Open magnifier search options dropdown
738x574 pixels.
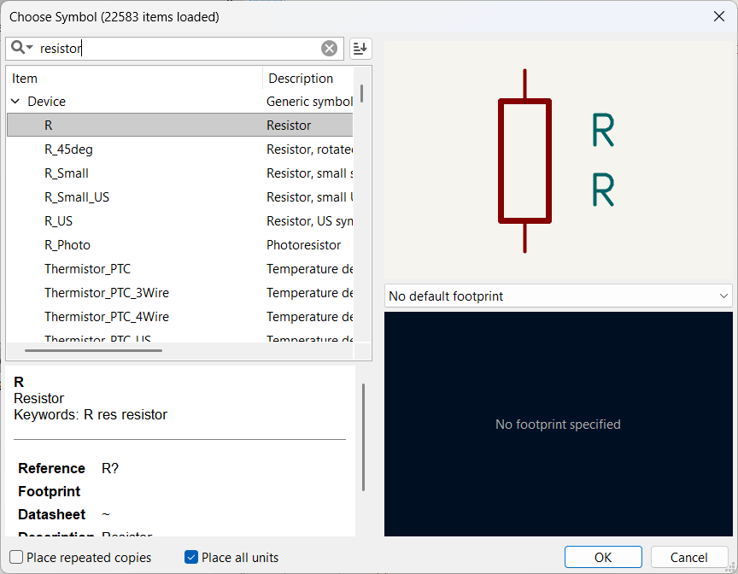point(29,48)
